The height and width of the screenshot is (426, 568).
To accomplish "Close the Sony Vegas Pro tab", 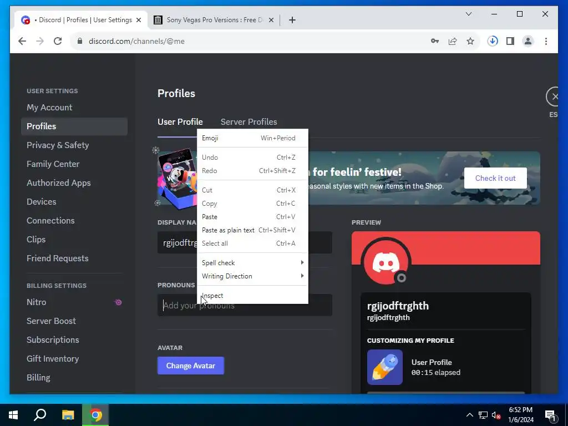I will point(271,20).
